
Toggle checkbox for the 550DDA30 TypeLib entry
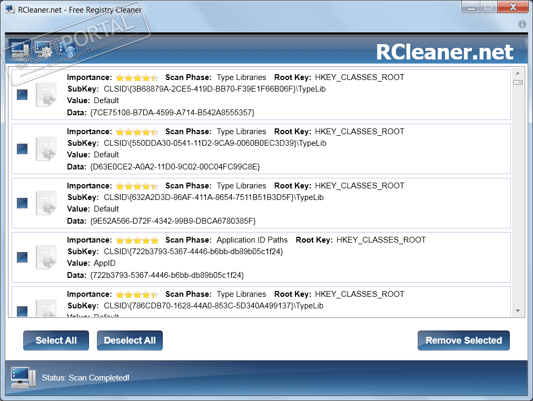22,149
